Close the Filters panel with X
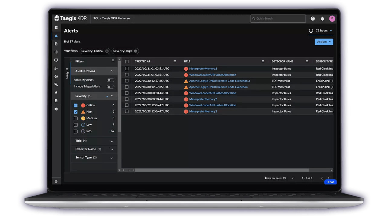This screenshot has height=218, width=388. coord(113,60)
